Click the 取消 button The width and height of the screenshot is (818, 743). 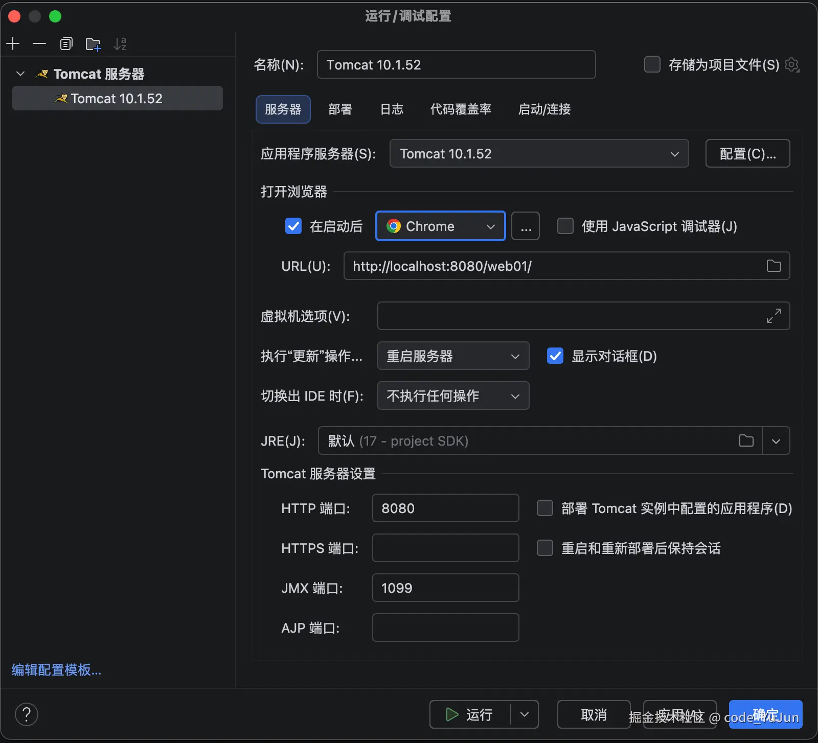coord(594,714)
